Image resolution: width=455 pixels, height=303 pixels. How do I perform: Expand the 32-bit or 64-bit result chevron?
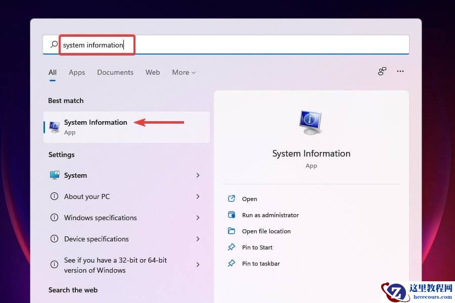pyautogui.click(x=198, y=265)
